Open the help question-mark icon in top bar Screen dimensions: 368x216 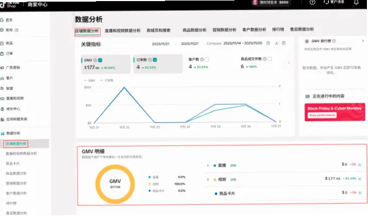pyautogui.click(x=313, y=3)
